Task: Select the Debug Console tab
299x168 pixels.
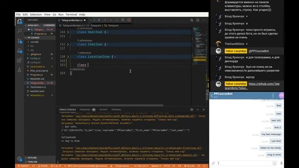Action: pyautogui.click(x=67, y=110)
